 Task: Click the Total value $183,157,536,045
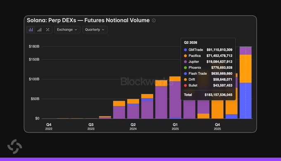click(x=219, y=95)
